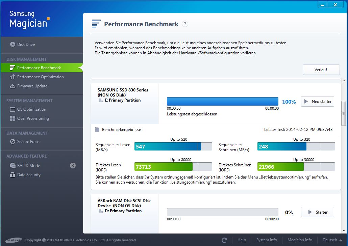Click the 0% label for ASRock disk
Viewport: 348px width, 246px height.
pyautogui.click(x=289, y=213)
